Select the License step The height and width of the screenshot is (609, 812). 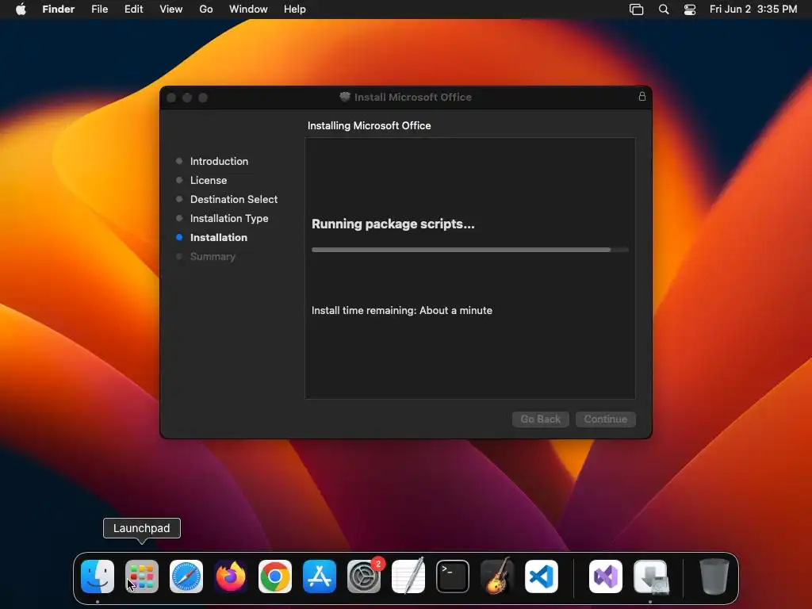coord(209,180)
